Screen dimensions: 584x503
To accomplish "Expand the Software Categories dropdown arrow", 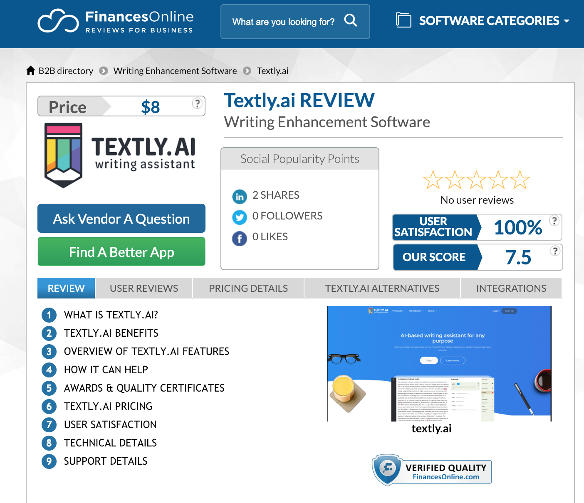I will (567, 21).
